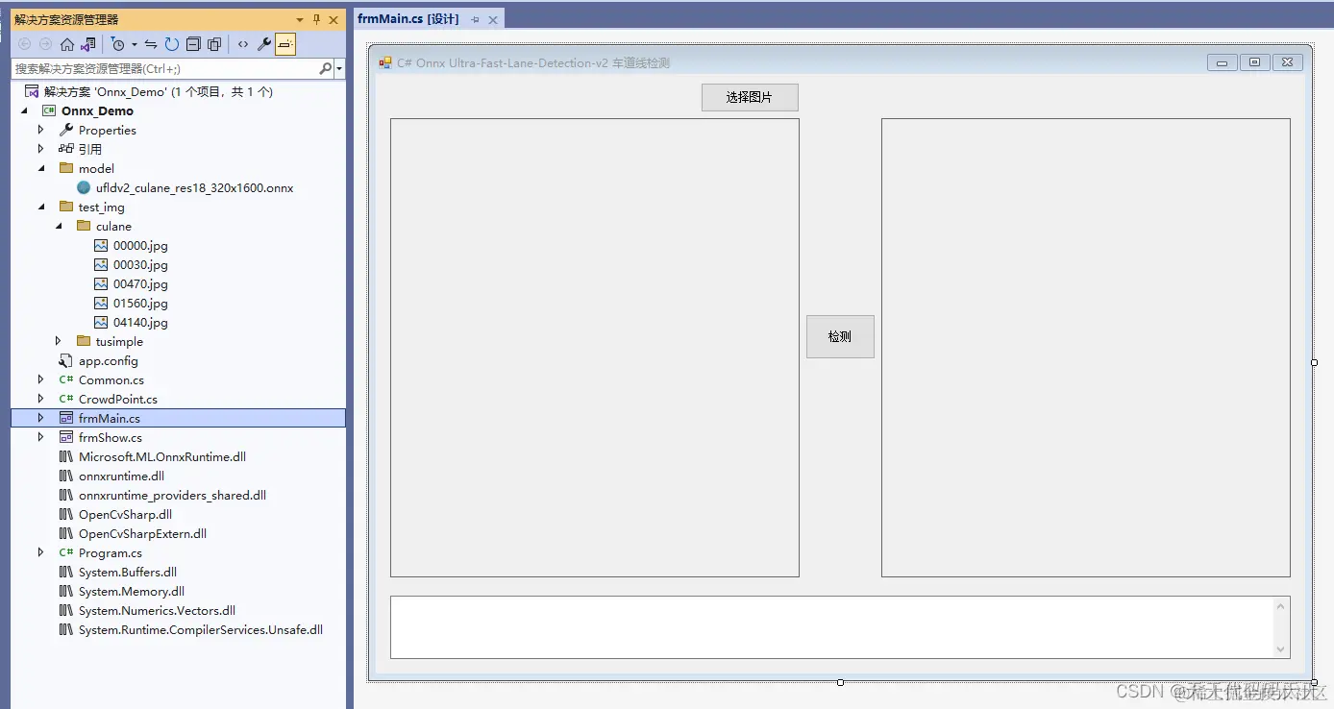
Task: Select 00000.jpg image file
Action: 140,246
